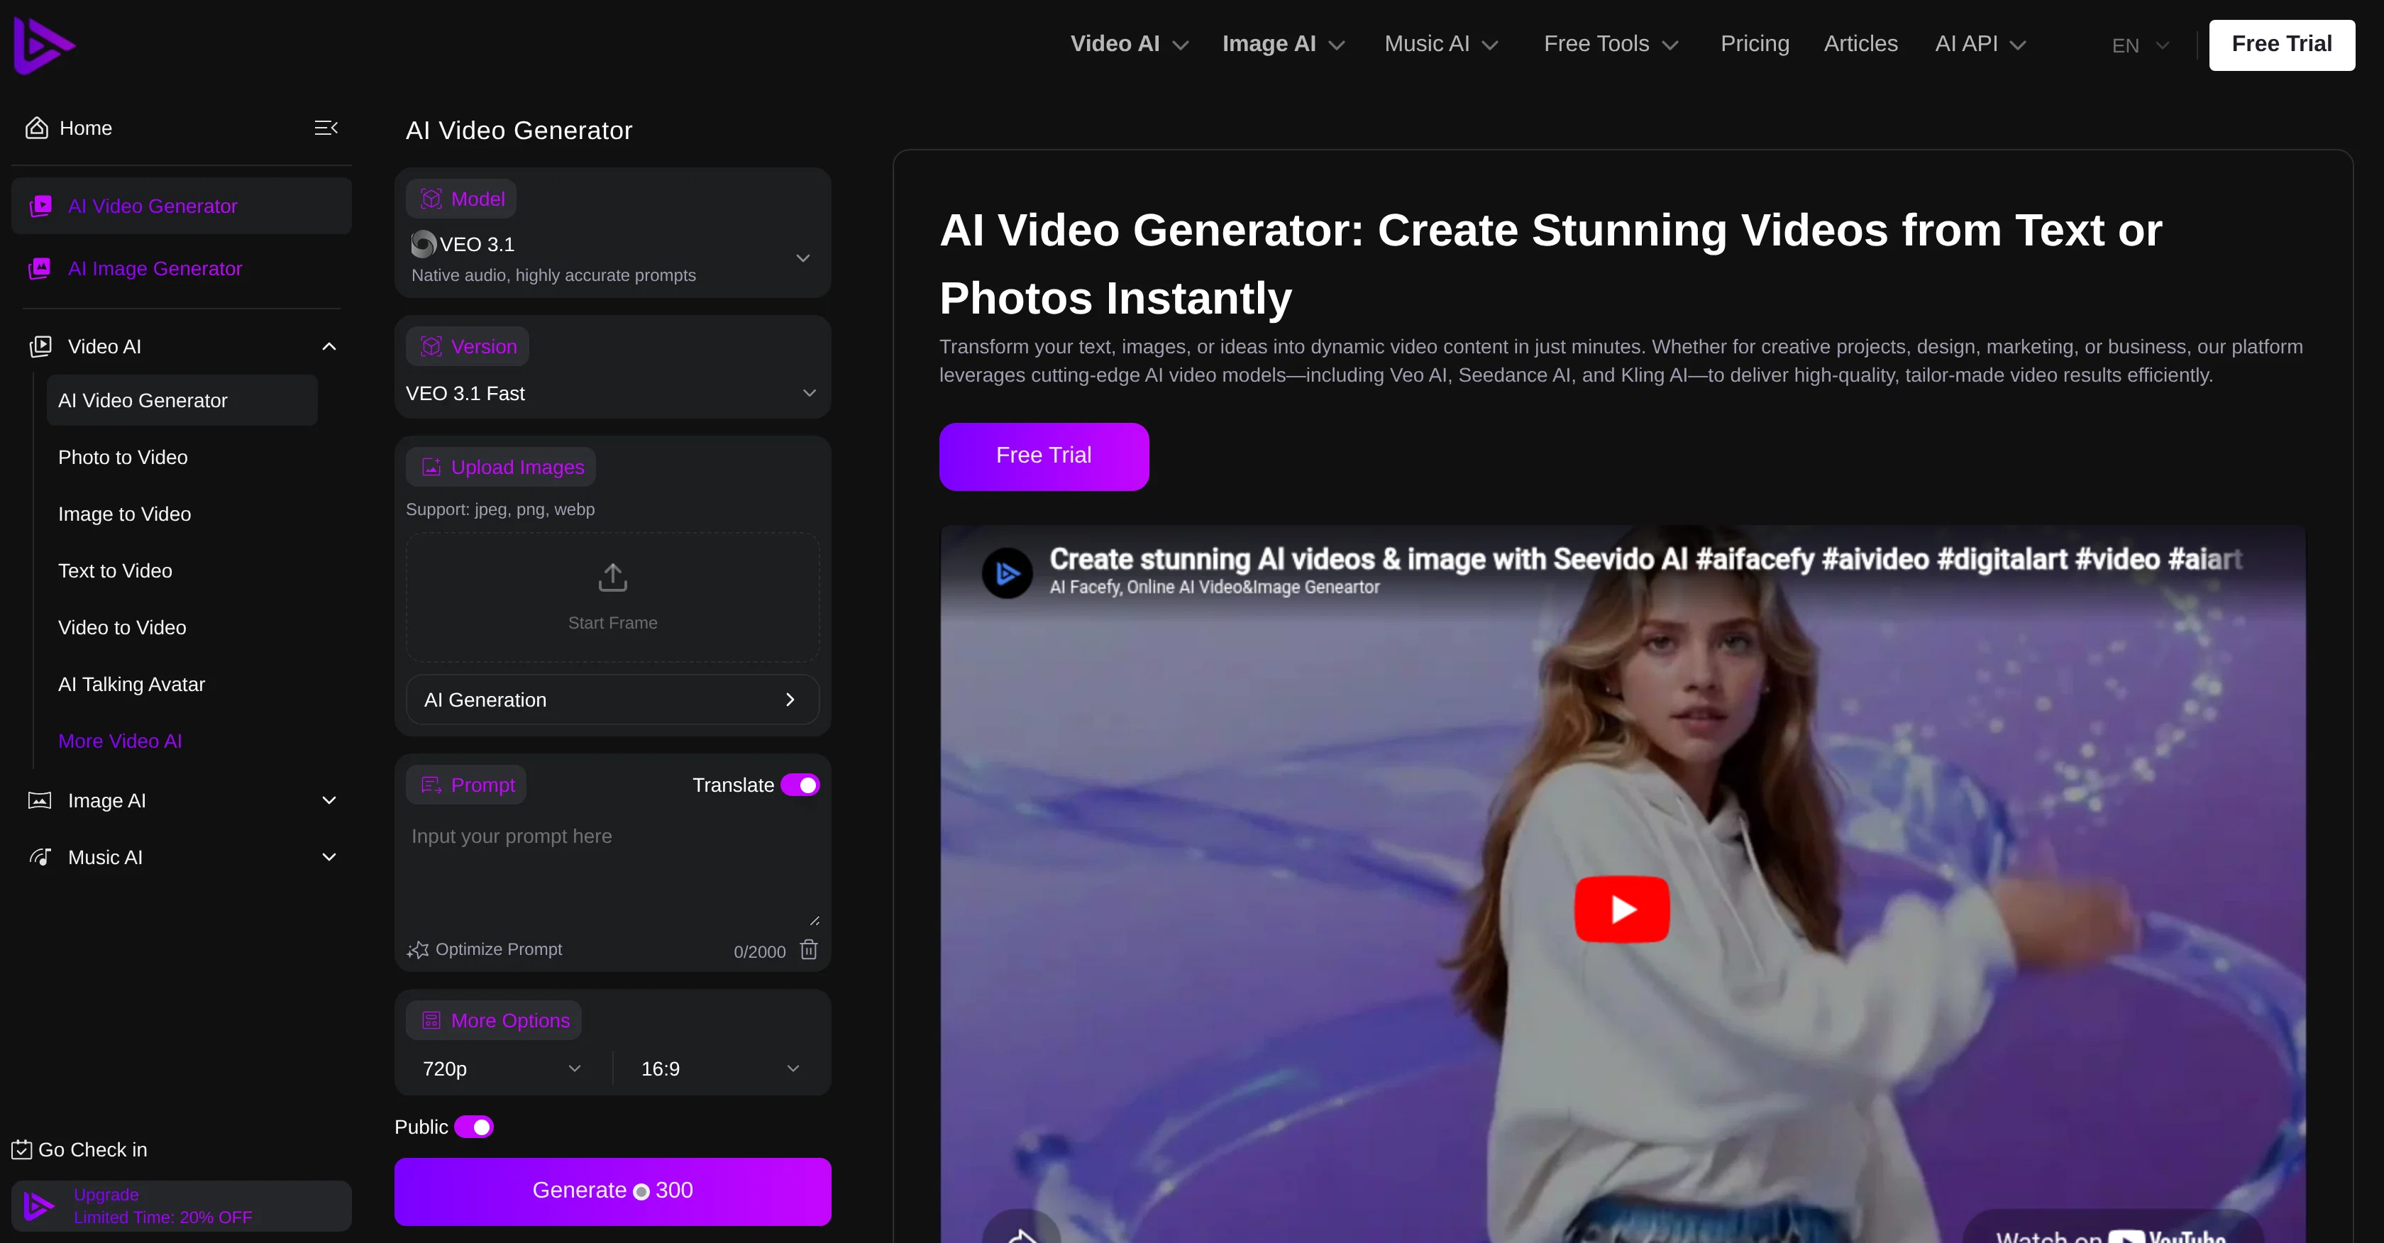
Task: Click the Upload Images picture icon
Action: 431,466
